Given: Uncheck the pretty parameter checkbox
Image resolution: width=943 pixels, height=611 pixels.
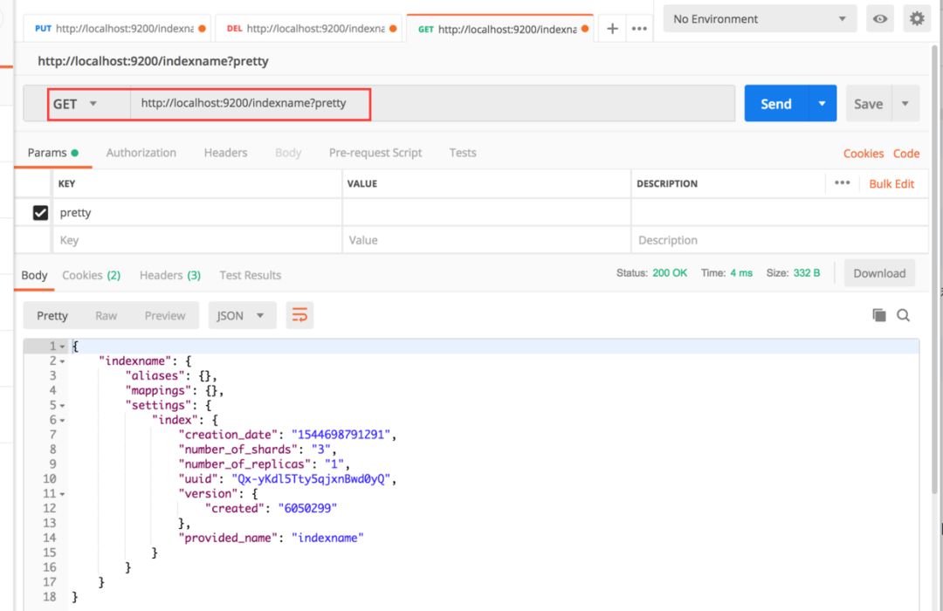Looking at the screenshot, I should click(40, 213).
